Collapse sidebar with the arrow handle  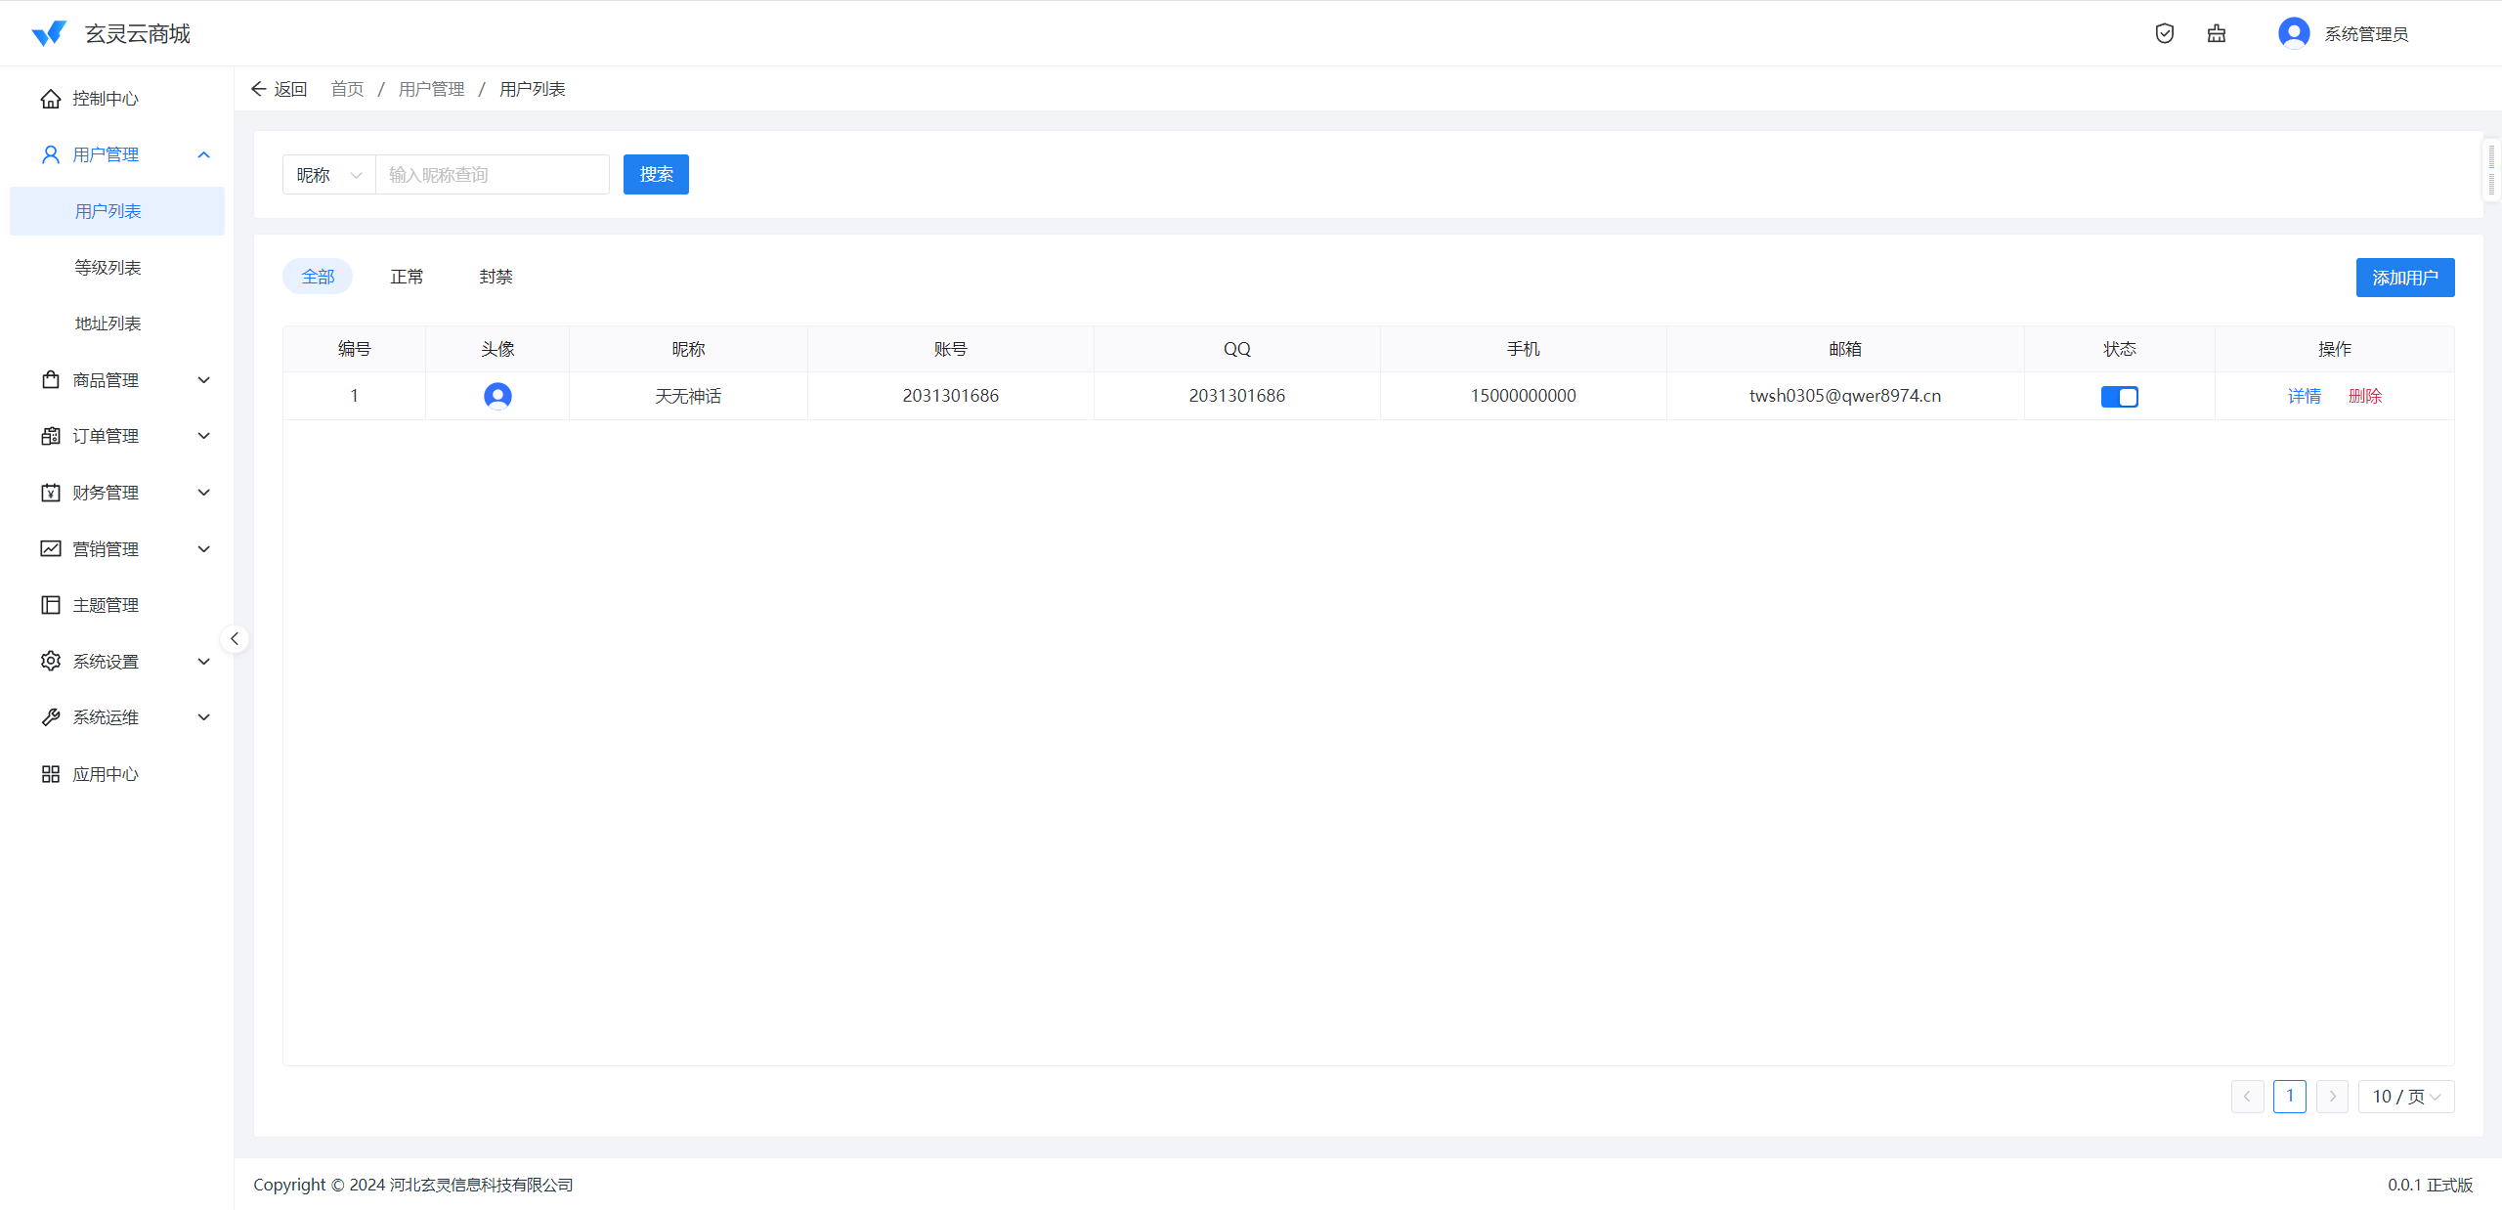click(235, 638)
